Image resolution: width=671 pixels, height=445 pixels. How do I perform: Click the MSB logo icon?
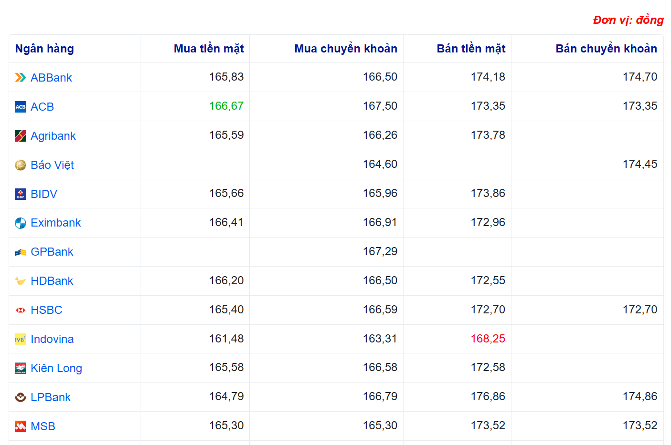pyautogui.click(x=20, y=426)
